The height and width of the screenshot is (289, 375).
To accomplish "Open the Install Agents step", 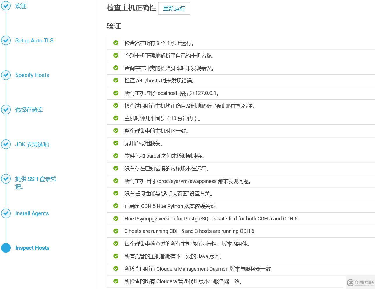I will (32, 213).
